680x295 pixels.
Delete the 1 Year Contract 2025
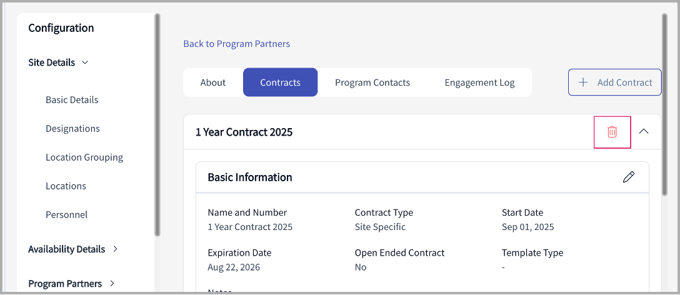tap(612, 132)
